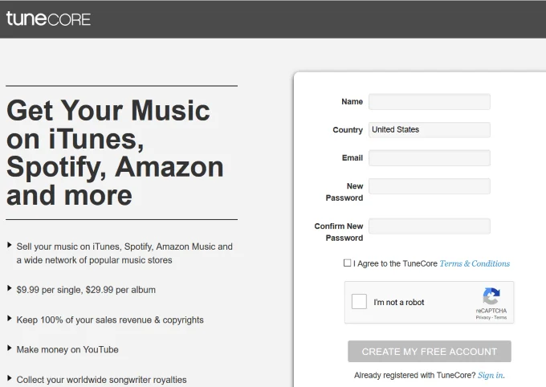The width and height of the screenshot is (546, 387).
Task: Click the bullet arrow beside $9.99 per single
Action: (10, 288)
